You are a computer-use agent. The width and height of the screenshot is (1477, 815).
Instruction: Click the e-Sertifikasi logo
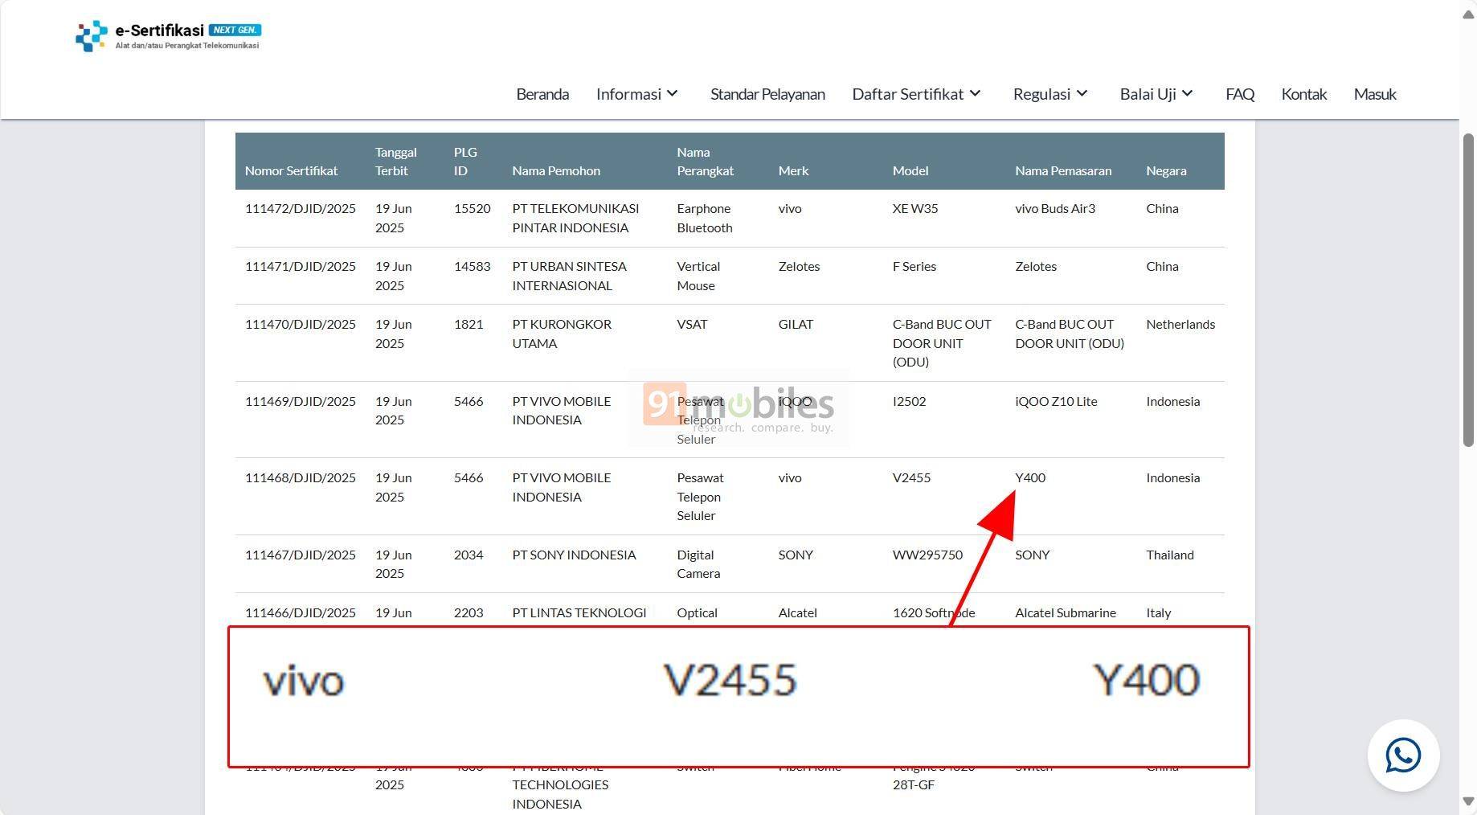[x=168, y=36]
